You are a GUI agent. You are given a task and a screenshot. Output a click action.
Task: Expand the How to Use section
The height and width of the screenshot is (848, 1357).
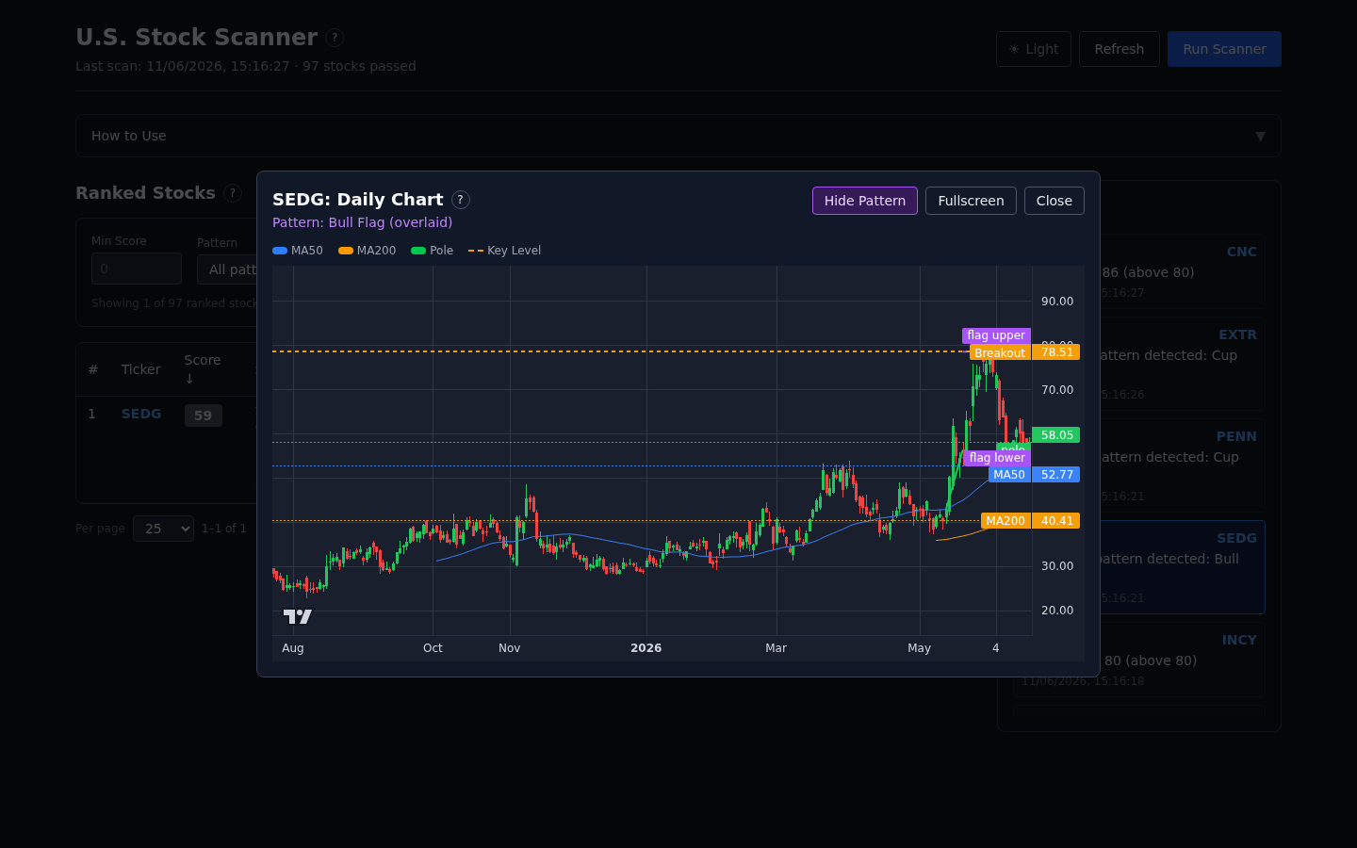(678, 136)
